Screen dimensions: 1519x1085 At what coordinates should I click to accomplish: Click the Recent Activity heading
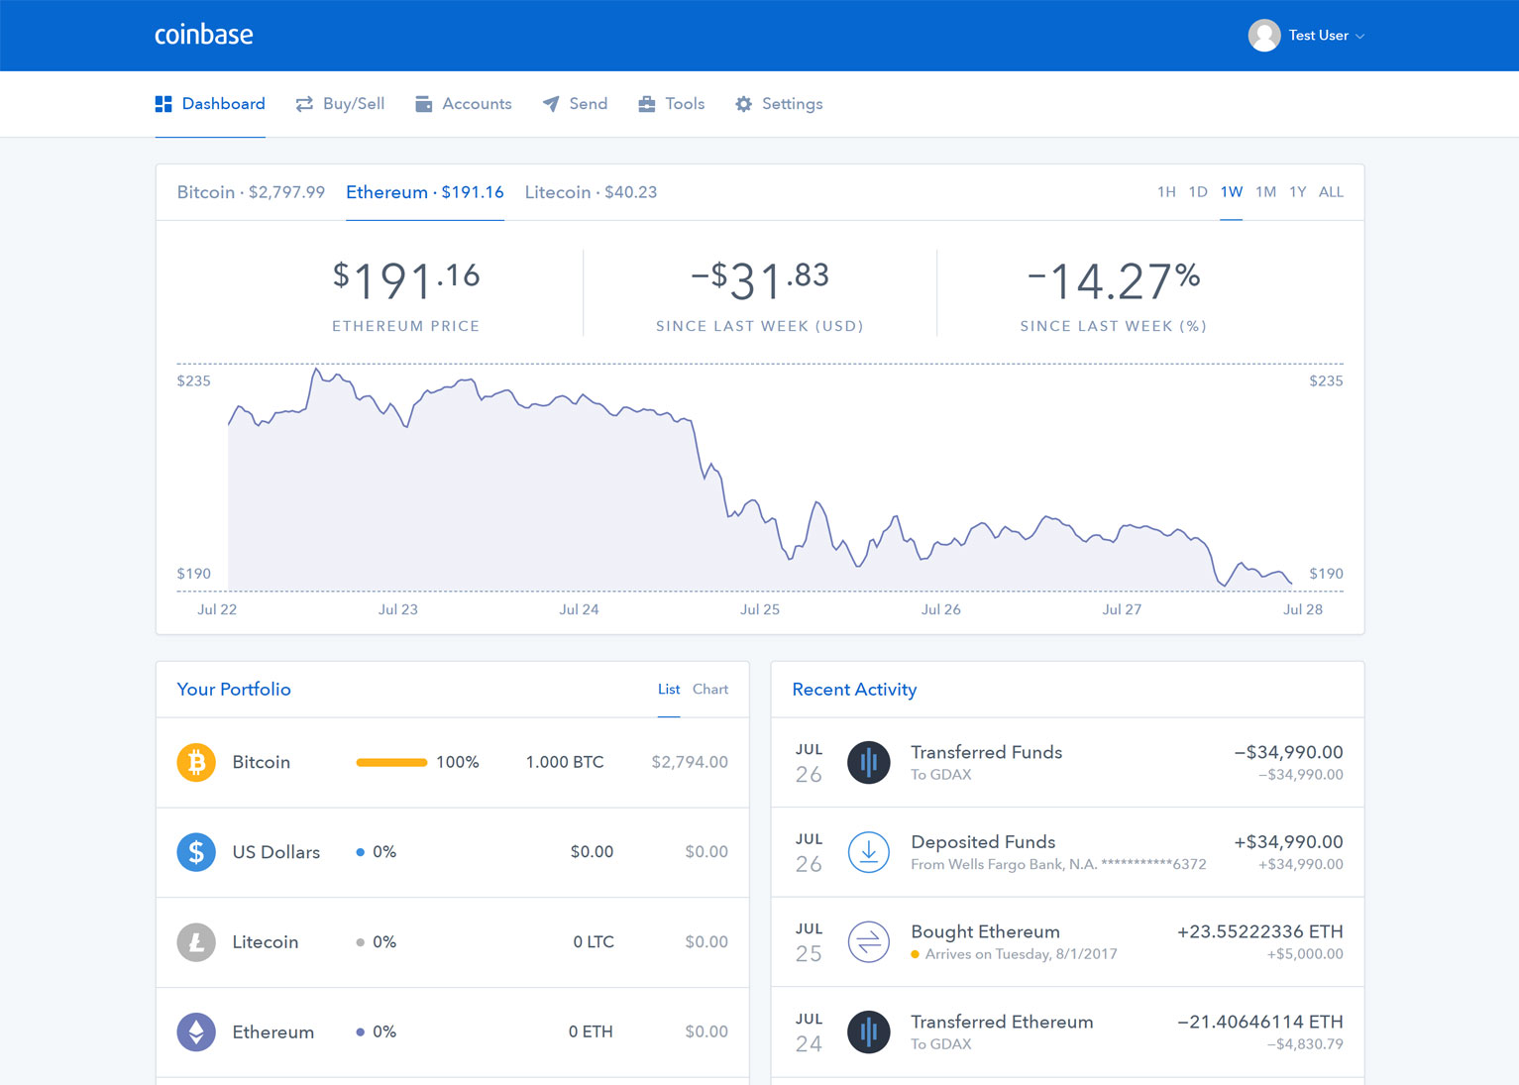tap(854, 689)
